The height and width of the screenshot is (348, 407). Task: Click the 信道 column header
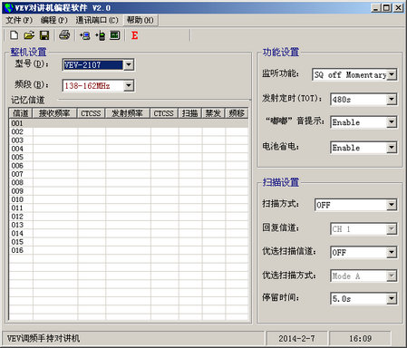point(21,113)
